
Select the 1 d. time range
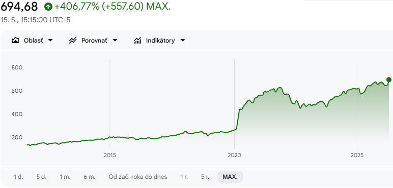(18, 177)
